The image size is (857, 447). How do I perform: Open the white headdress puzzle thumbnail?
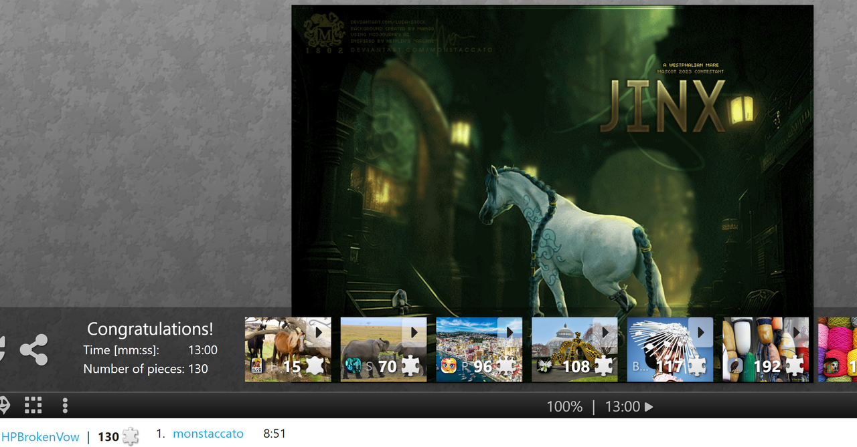click(670, 349)
